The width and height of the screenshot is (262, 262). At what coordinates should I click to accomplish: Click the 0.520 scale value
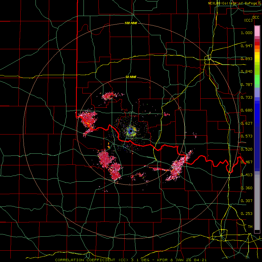(x=247, y=149)
